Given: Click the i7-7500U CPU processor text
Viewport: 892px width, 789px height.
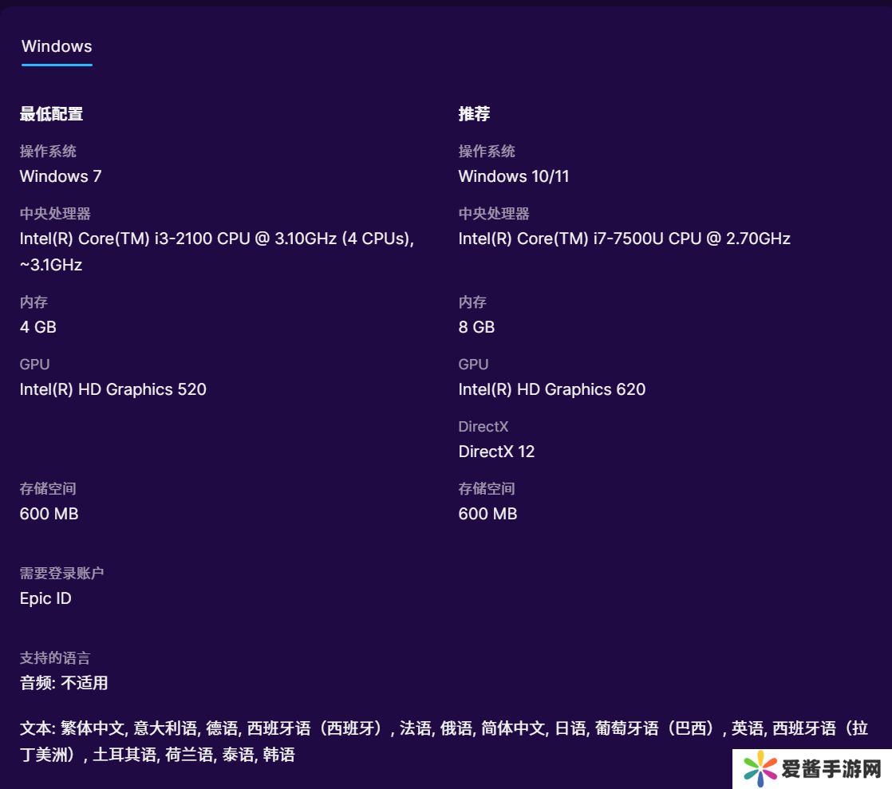Looking at the screenshot, I should tap(624, 239).
